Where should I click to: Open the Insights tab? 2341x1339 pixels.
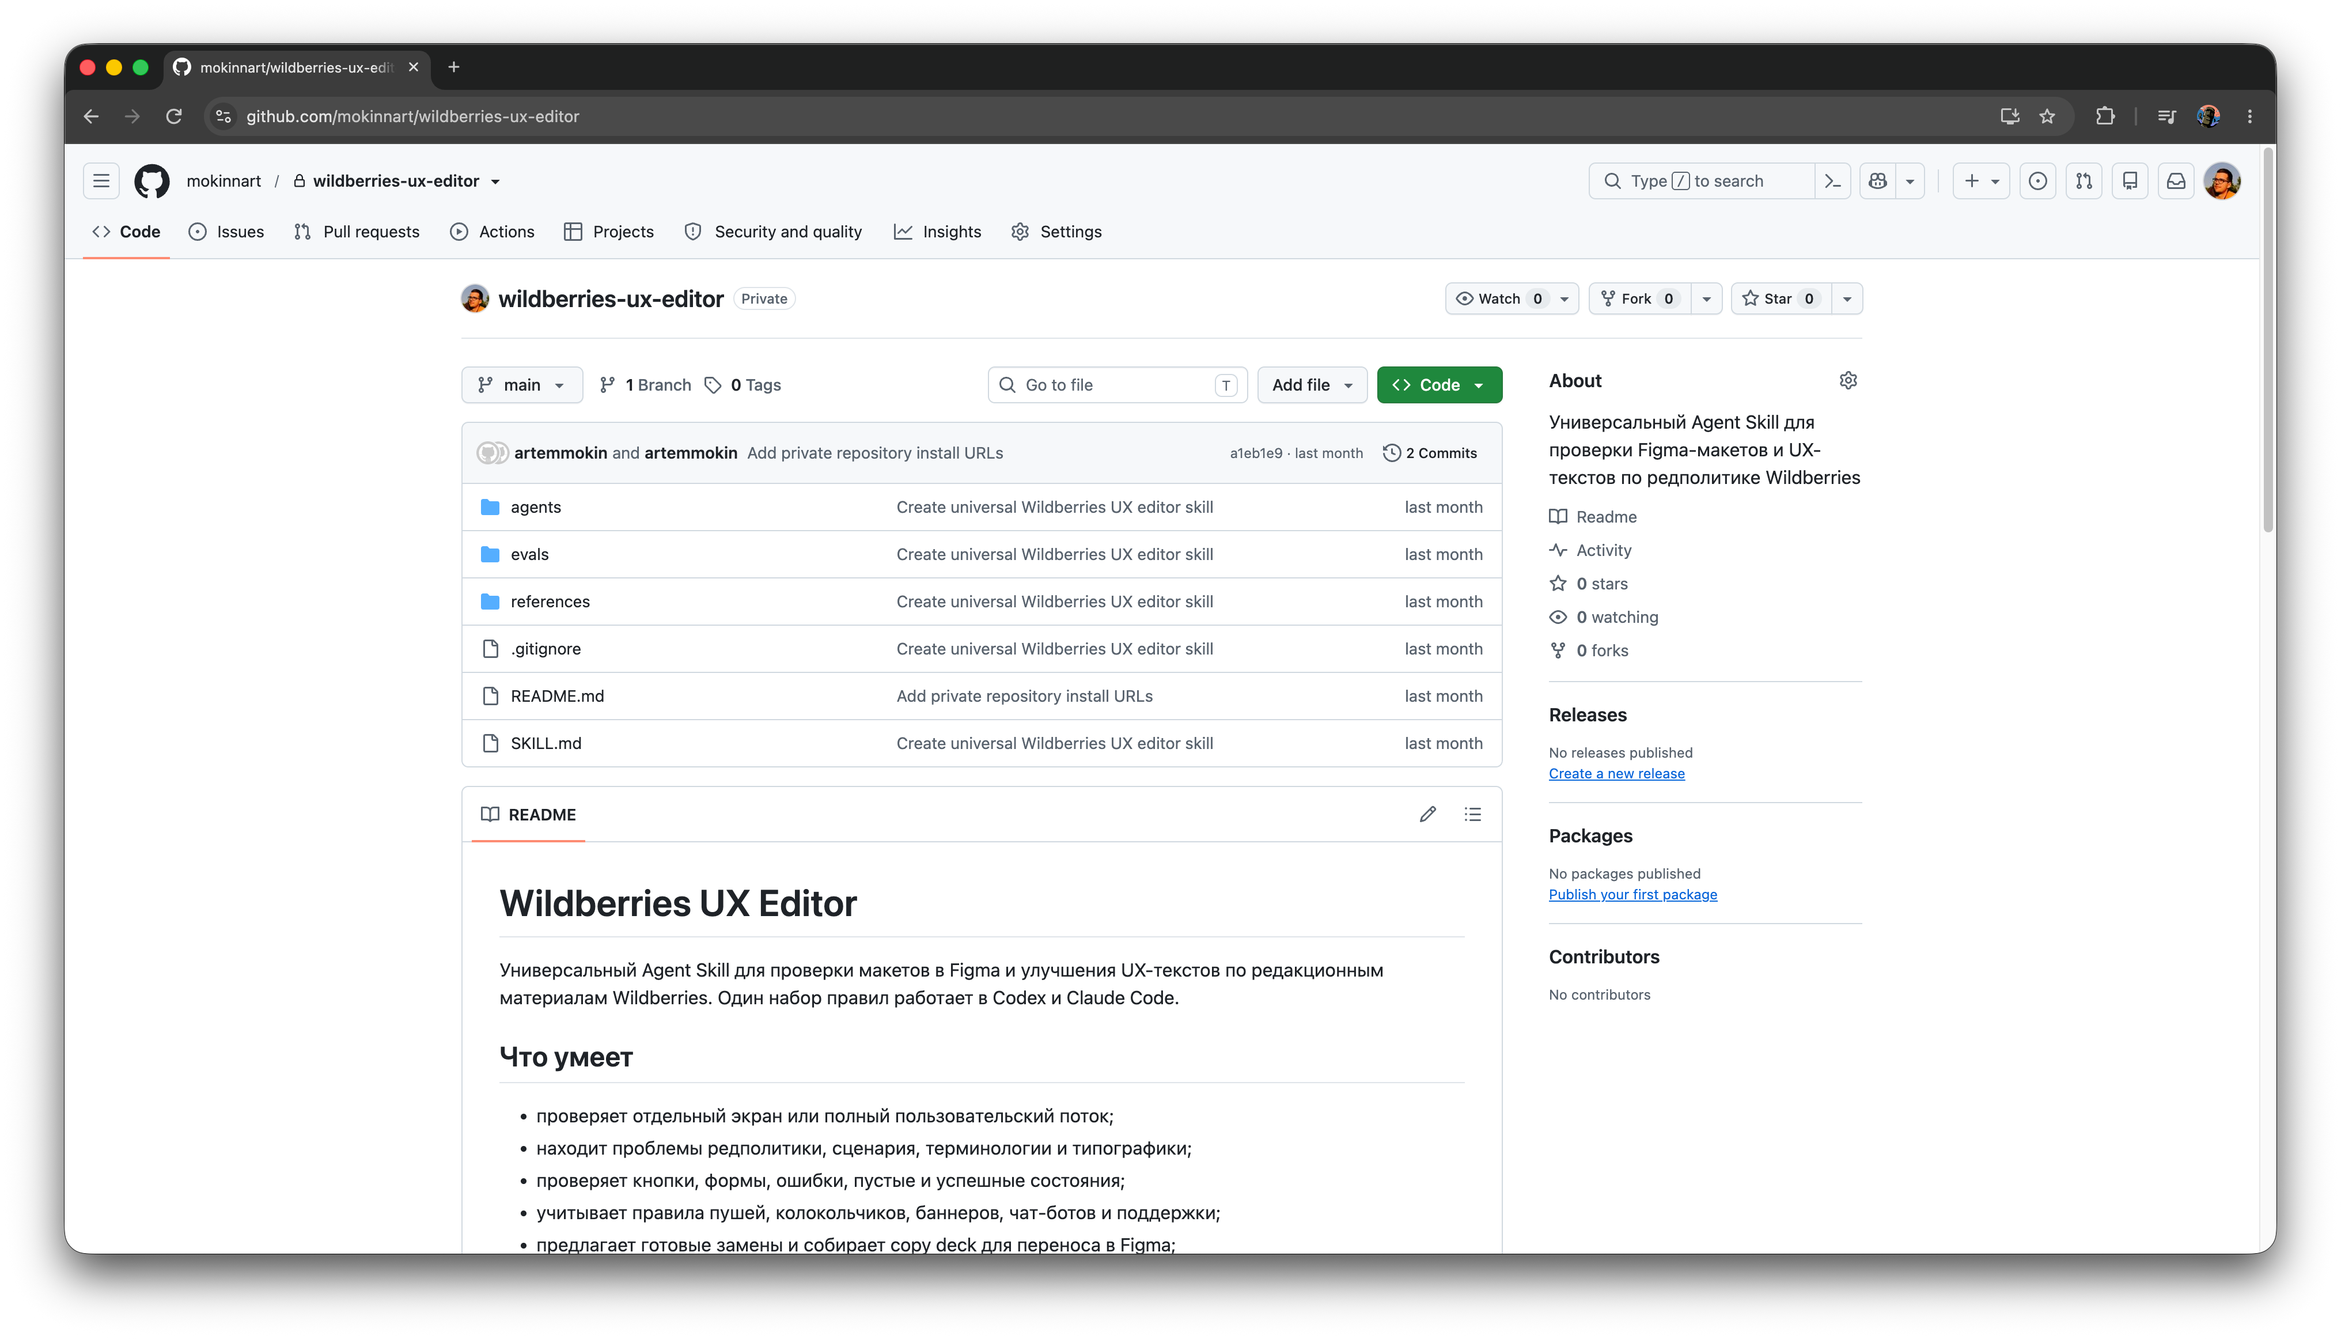938,232
